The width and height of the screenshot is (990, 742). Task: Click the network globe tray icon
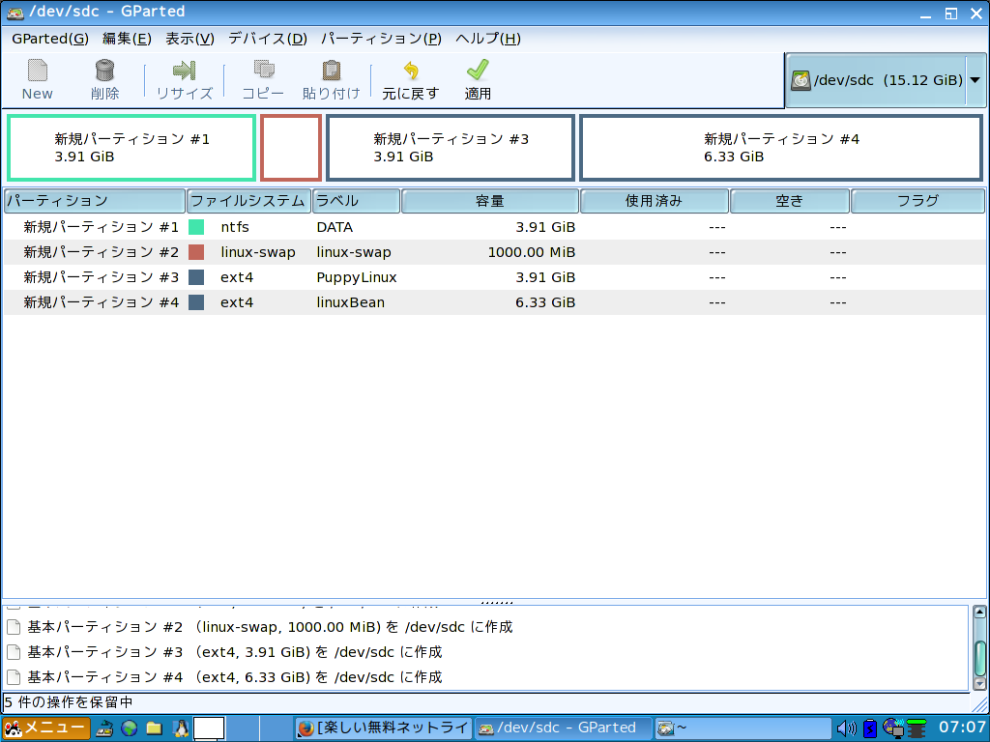892,728
